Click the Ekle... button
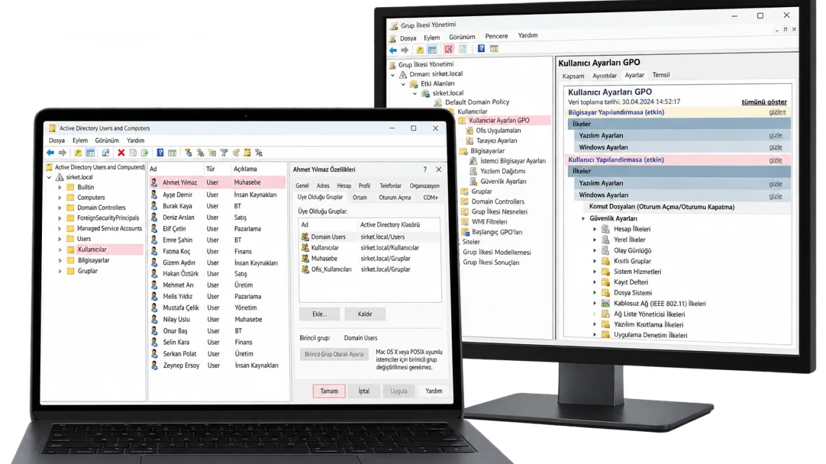Image resolution: width=826 pixels, height=464 pixels. pyautogui.click(x=319, y=314)
